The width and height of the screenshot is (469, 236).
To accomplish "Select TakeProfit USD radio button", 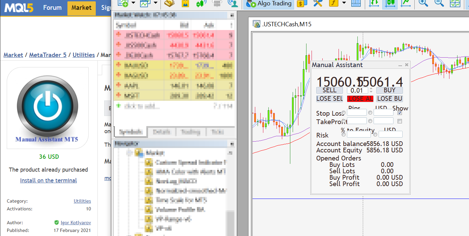I will coord(370,121).
